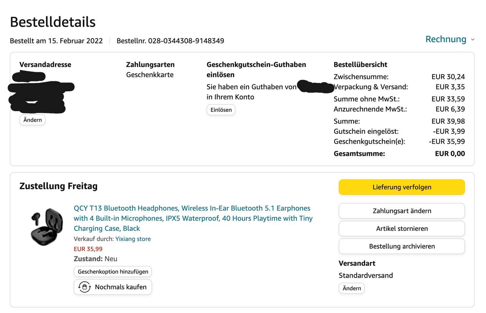This screenshot has height=313, width=486.
Task: Click the Zahlungsart ändern button
Action: coord(402,211)
